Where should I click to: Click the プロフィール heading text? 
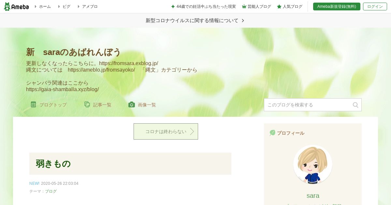click(291, 133)
